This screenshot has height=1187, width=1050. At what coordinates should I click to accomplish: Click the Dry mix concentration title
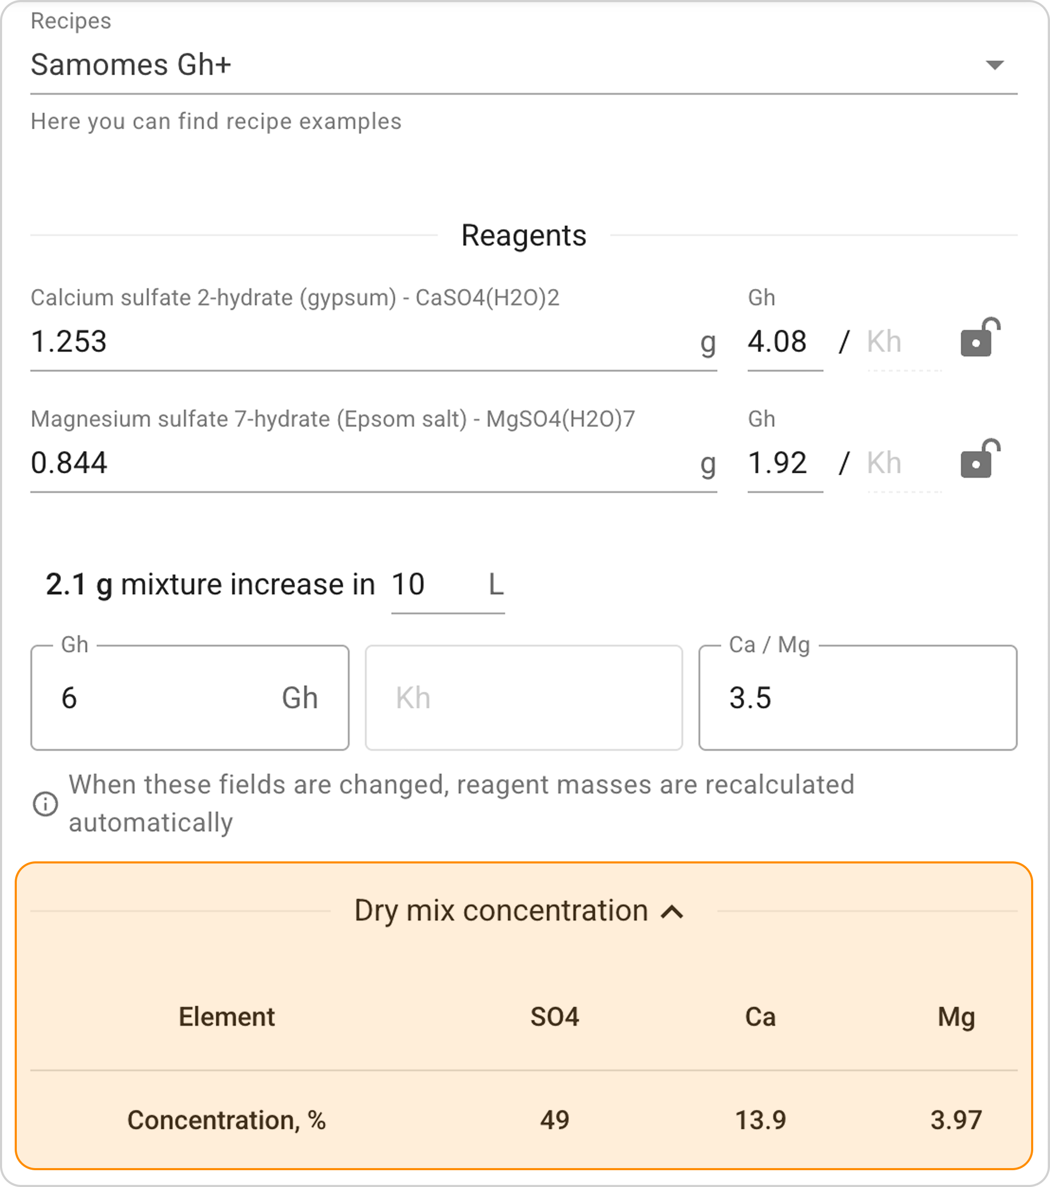pos(500,911)
